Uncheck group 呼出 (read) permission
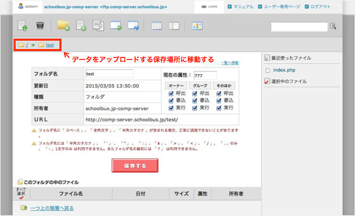 coord(195,93)
